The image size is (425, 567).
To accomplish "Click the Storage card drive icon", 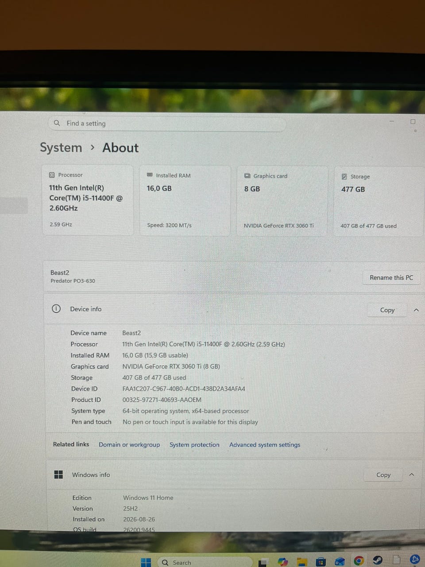I will click(x=344, y=176).
